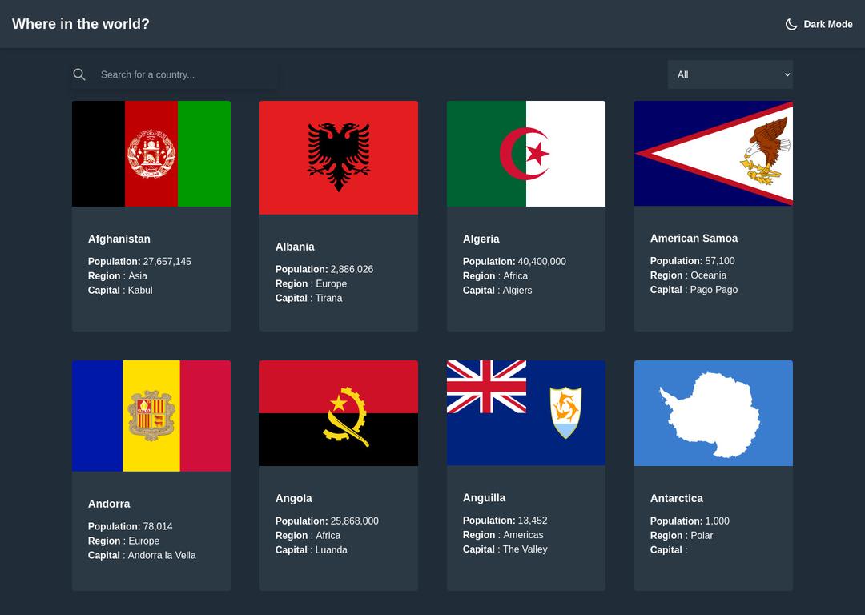Focus the country search field

186,74
